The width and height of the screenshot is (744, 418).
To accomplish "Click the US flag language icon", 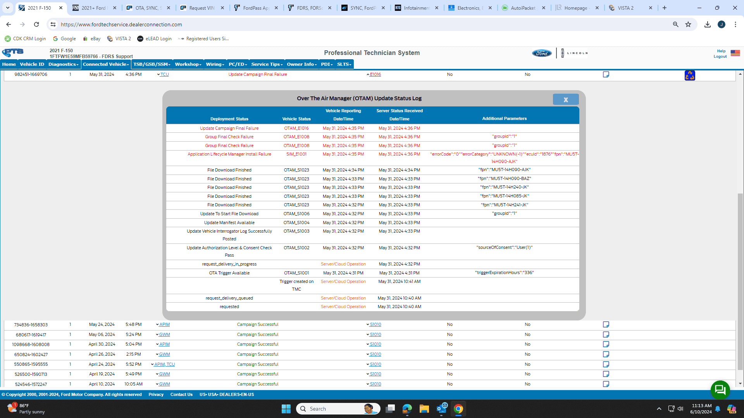I will pos(735,53).
